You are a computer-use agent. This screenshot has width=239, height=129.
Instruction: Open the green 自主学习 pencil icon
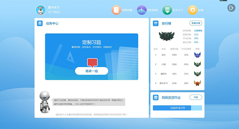click(x=167, y=10)
